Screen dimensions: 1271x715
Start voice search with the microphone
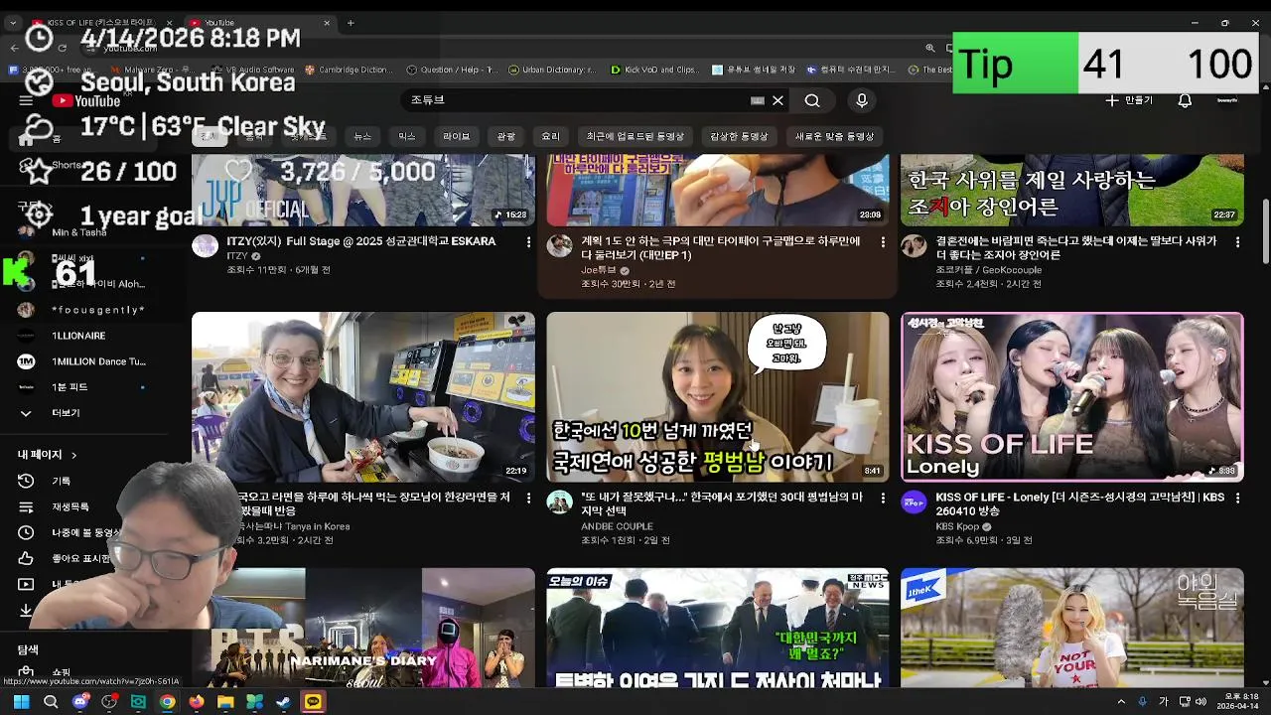pos(861,100)
